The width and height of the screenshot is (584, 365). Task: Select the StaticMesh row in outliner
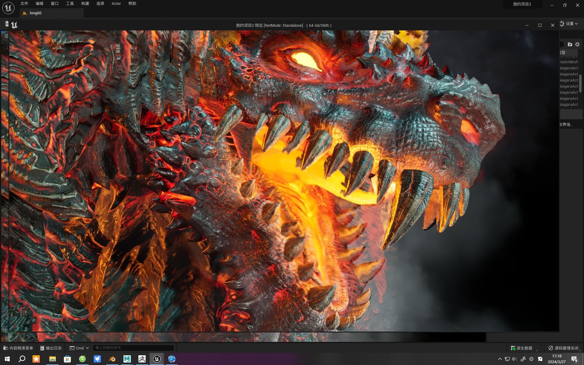coord(568,62)
